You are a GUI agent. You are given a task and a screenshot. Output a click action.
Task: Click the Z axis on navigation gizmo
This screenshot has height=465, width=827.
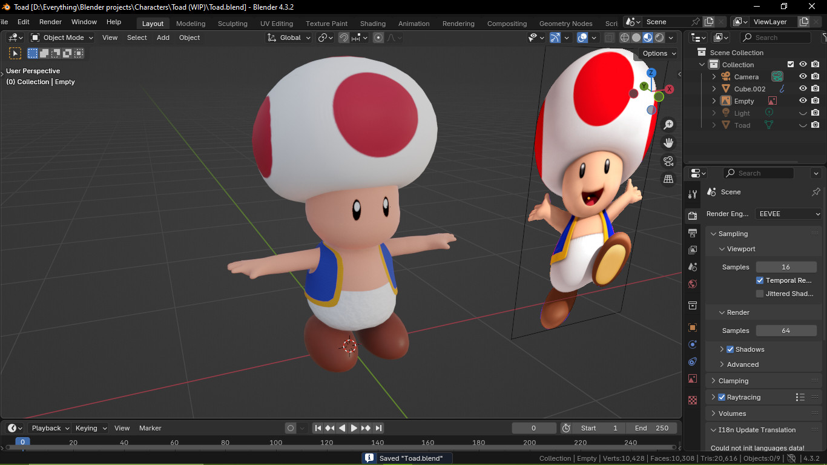(651, 73)
